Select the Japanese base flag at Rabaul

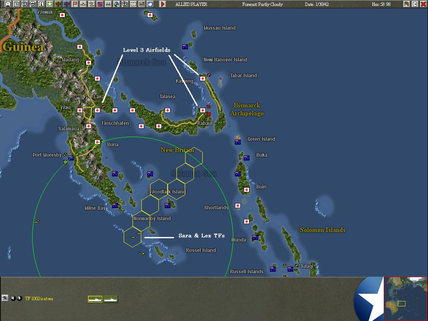(x=203, y=110)
